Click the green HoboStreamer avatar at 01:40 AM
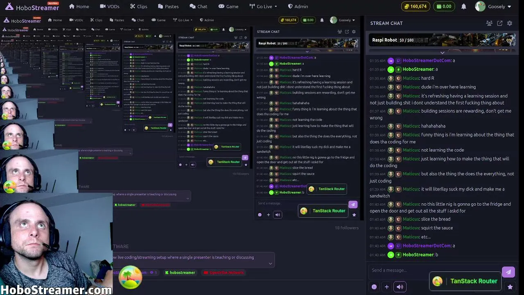Screen dimensions: 524x295 (x=391, y=255)
